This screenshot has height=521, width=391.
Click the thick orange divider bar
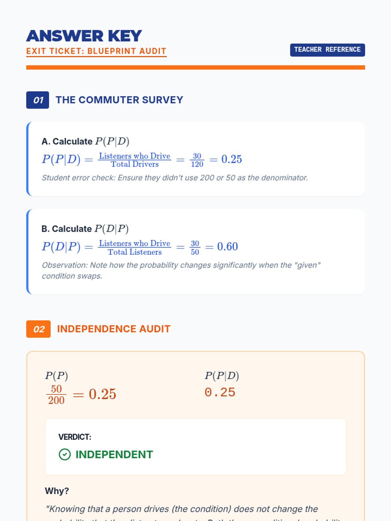(195, 67)
